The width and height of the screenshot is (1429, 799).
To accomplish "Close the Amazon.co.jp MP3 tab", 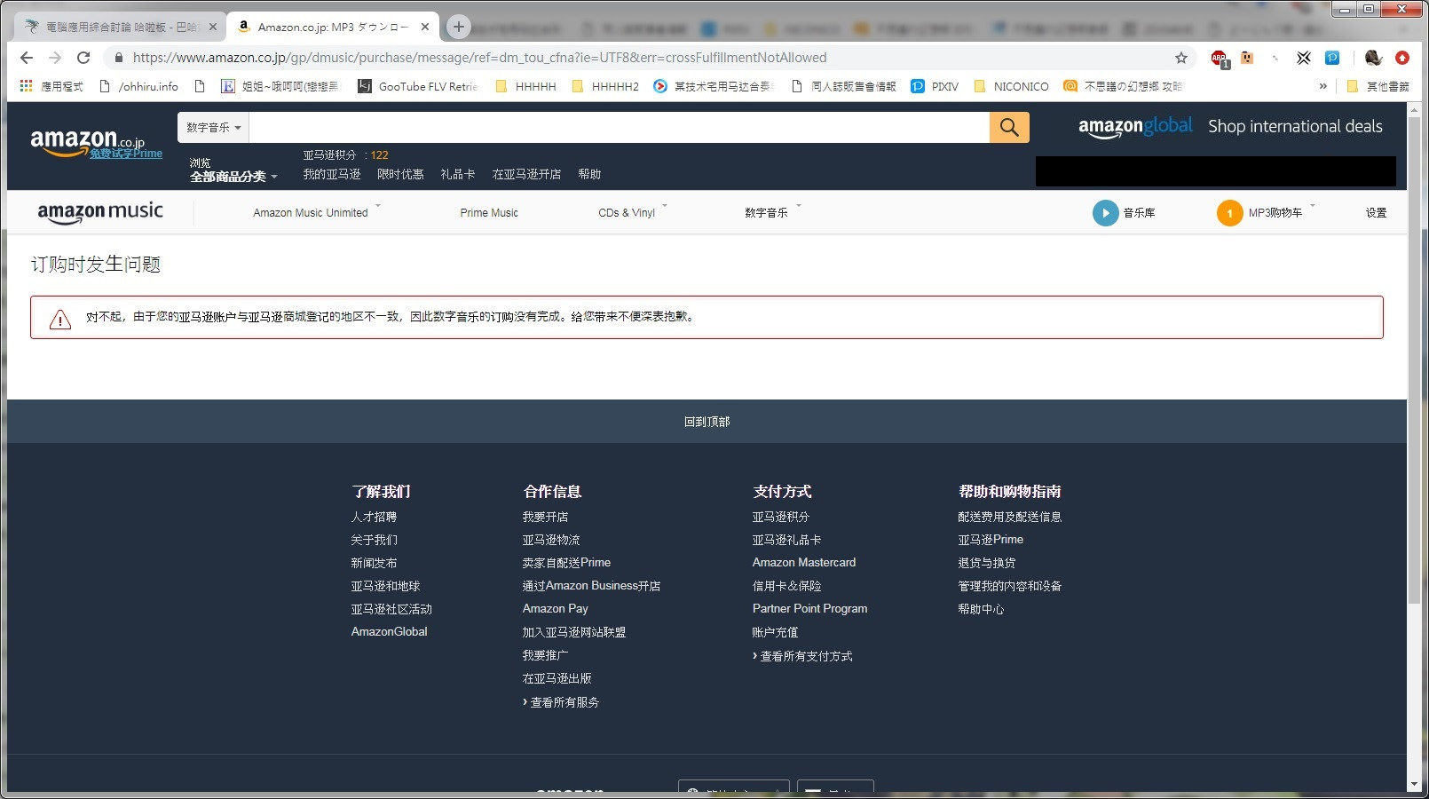I will (425, 27).
